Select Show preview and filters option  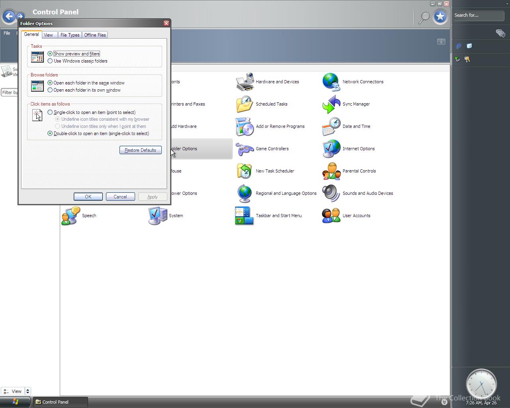[73, 54]
